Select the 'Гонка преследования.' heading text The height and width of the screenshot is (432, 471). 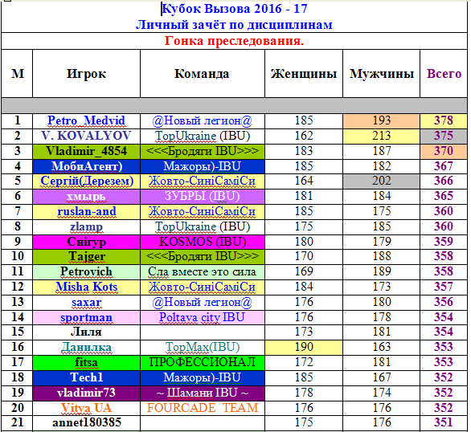click(235, 40)
